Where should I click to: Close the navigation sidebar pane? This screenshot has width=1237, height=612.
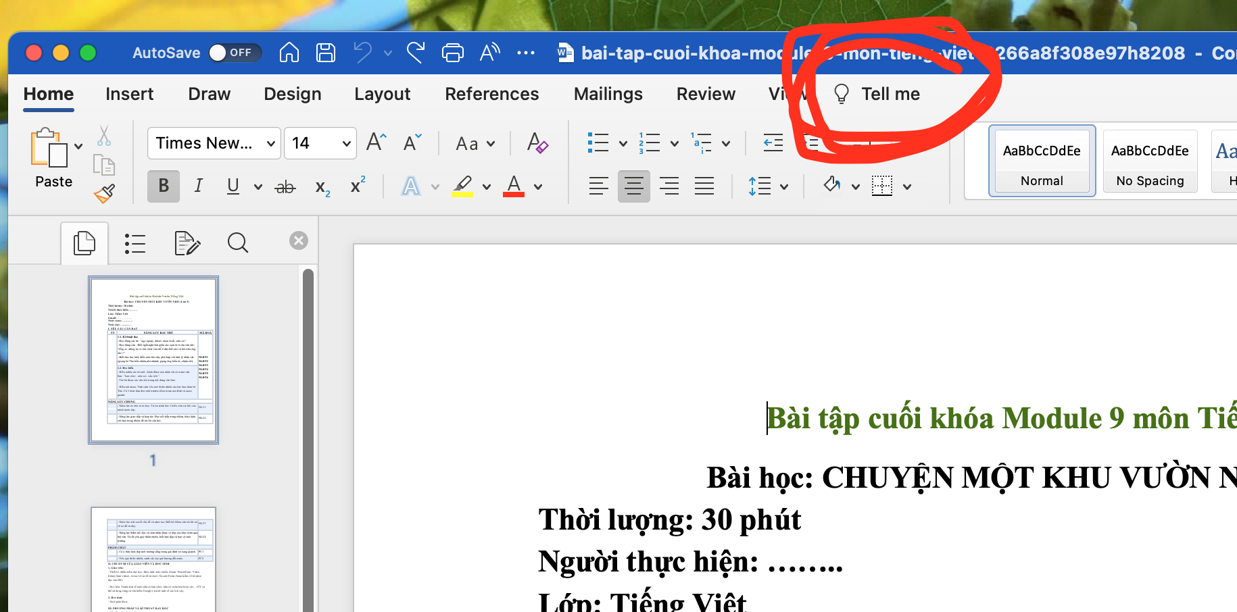299,240
